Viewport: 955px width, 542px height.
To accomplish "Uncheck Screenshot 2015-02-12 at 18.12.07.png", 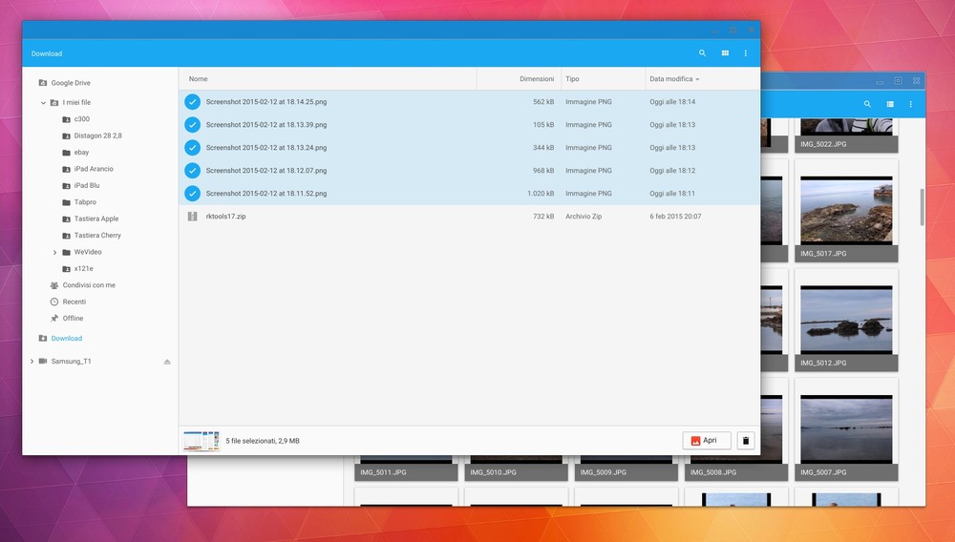I will pos(193,170).
